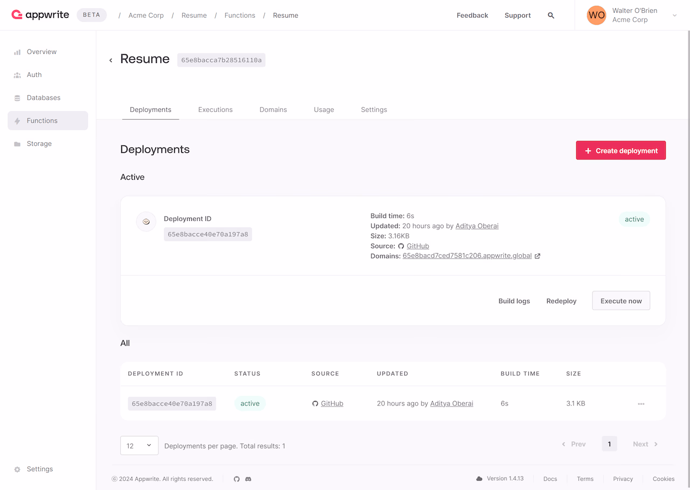Copy deployment ID in the All table row
Image resolution: width=690 pixels, height=490 pixels.
click(x=172, y=404)
